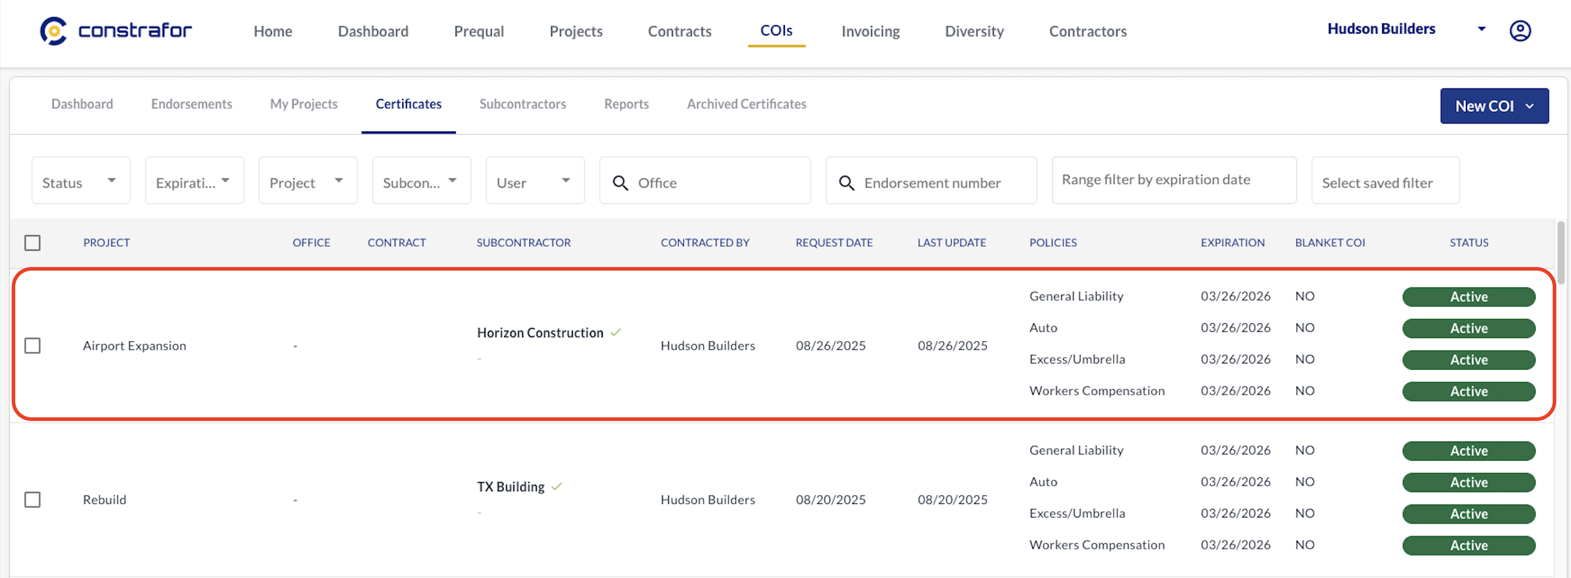This screenshot has width=1571, height=578.
Task: Open the Dashboard top nav item
Action: pyautogui.click(x=373, y=31)
